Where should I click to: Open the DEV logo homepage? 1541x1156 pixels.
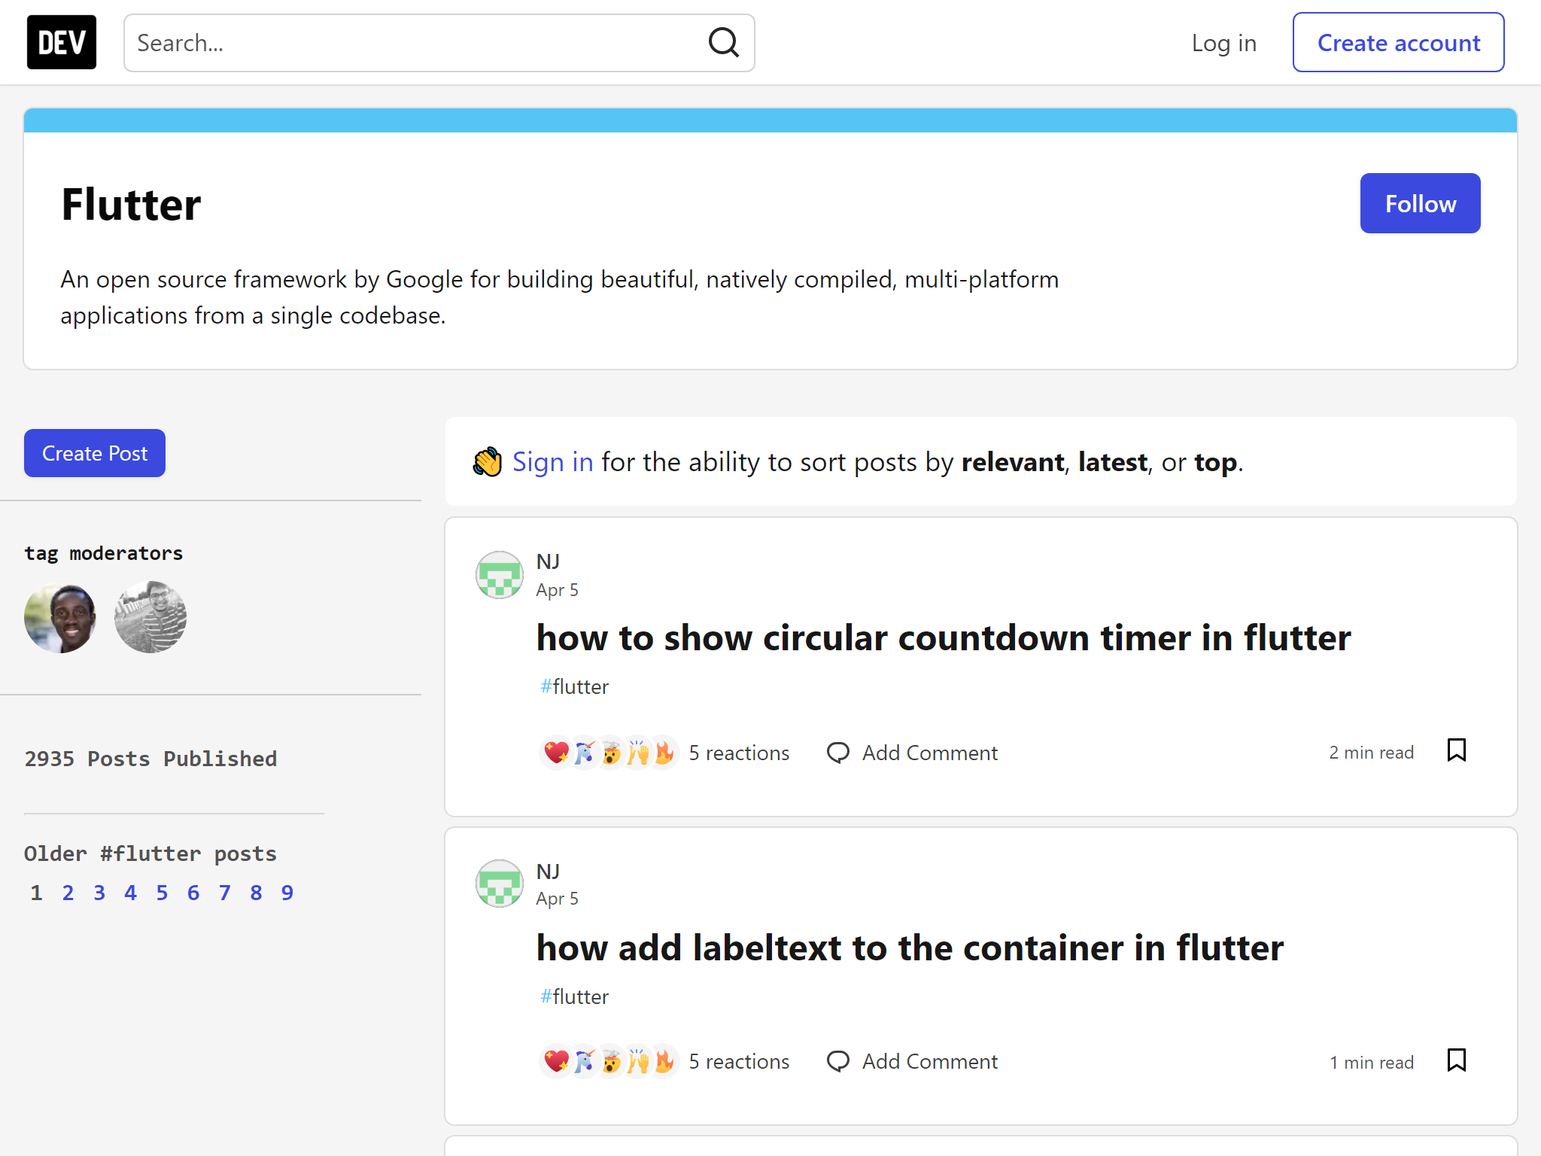(x=62, y=42)
